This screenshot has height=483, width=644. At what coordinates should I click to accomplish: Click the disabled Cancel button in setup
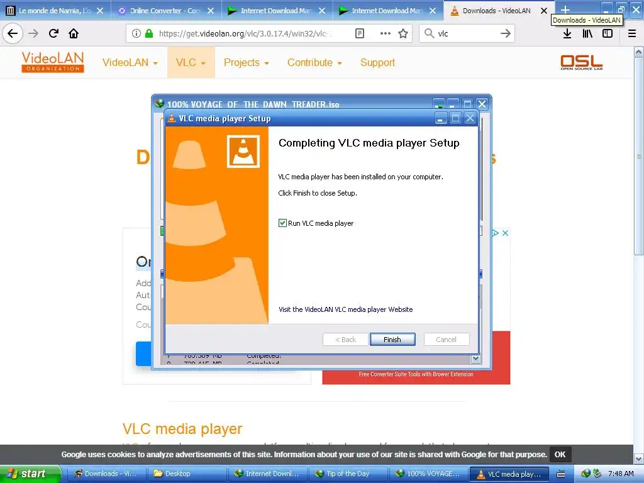click(x=446, y=339)
